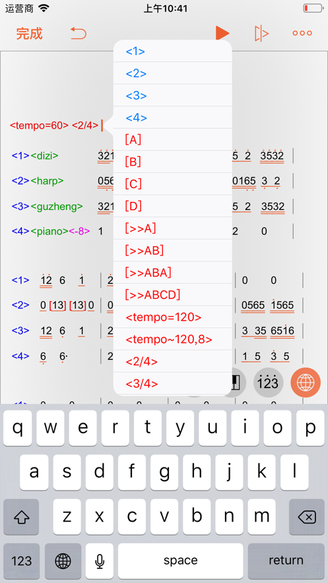Pick the [C] section marker
This screenshot has height=583, width=328.
click(133, 184)
